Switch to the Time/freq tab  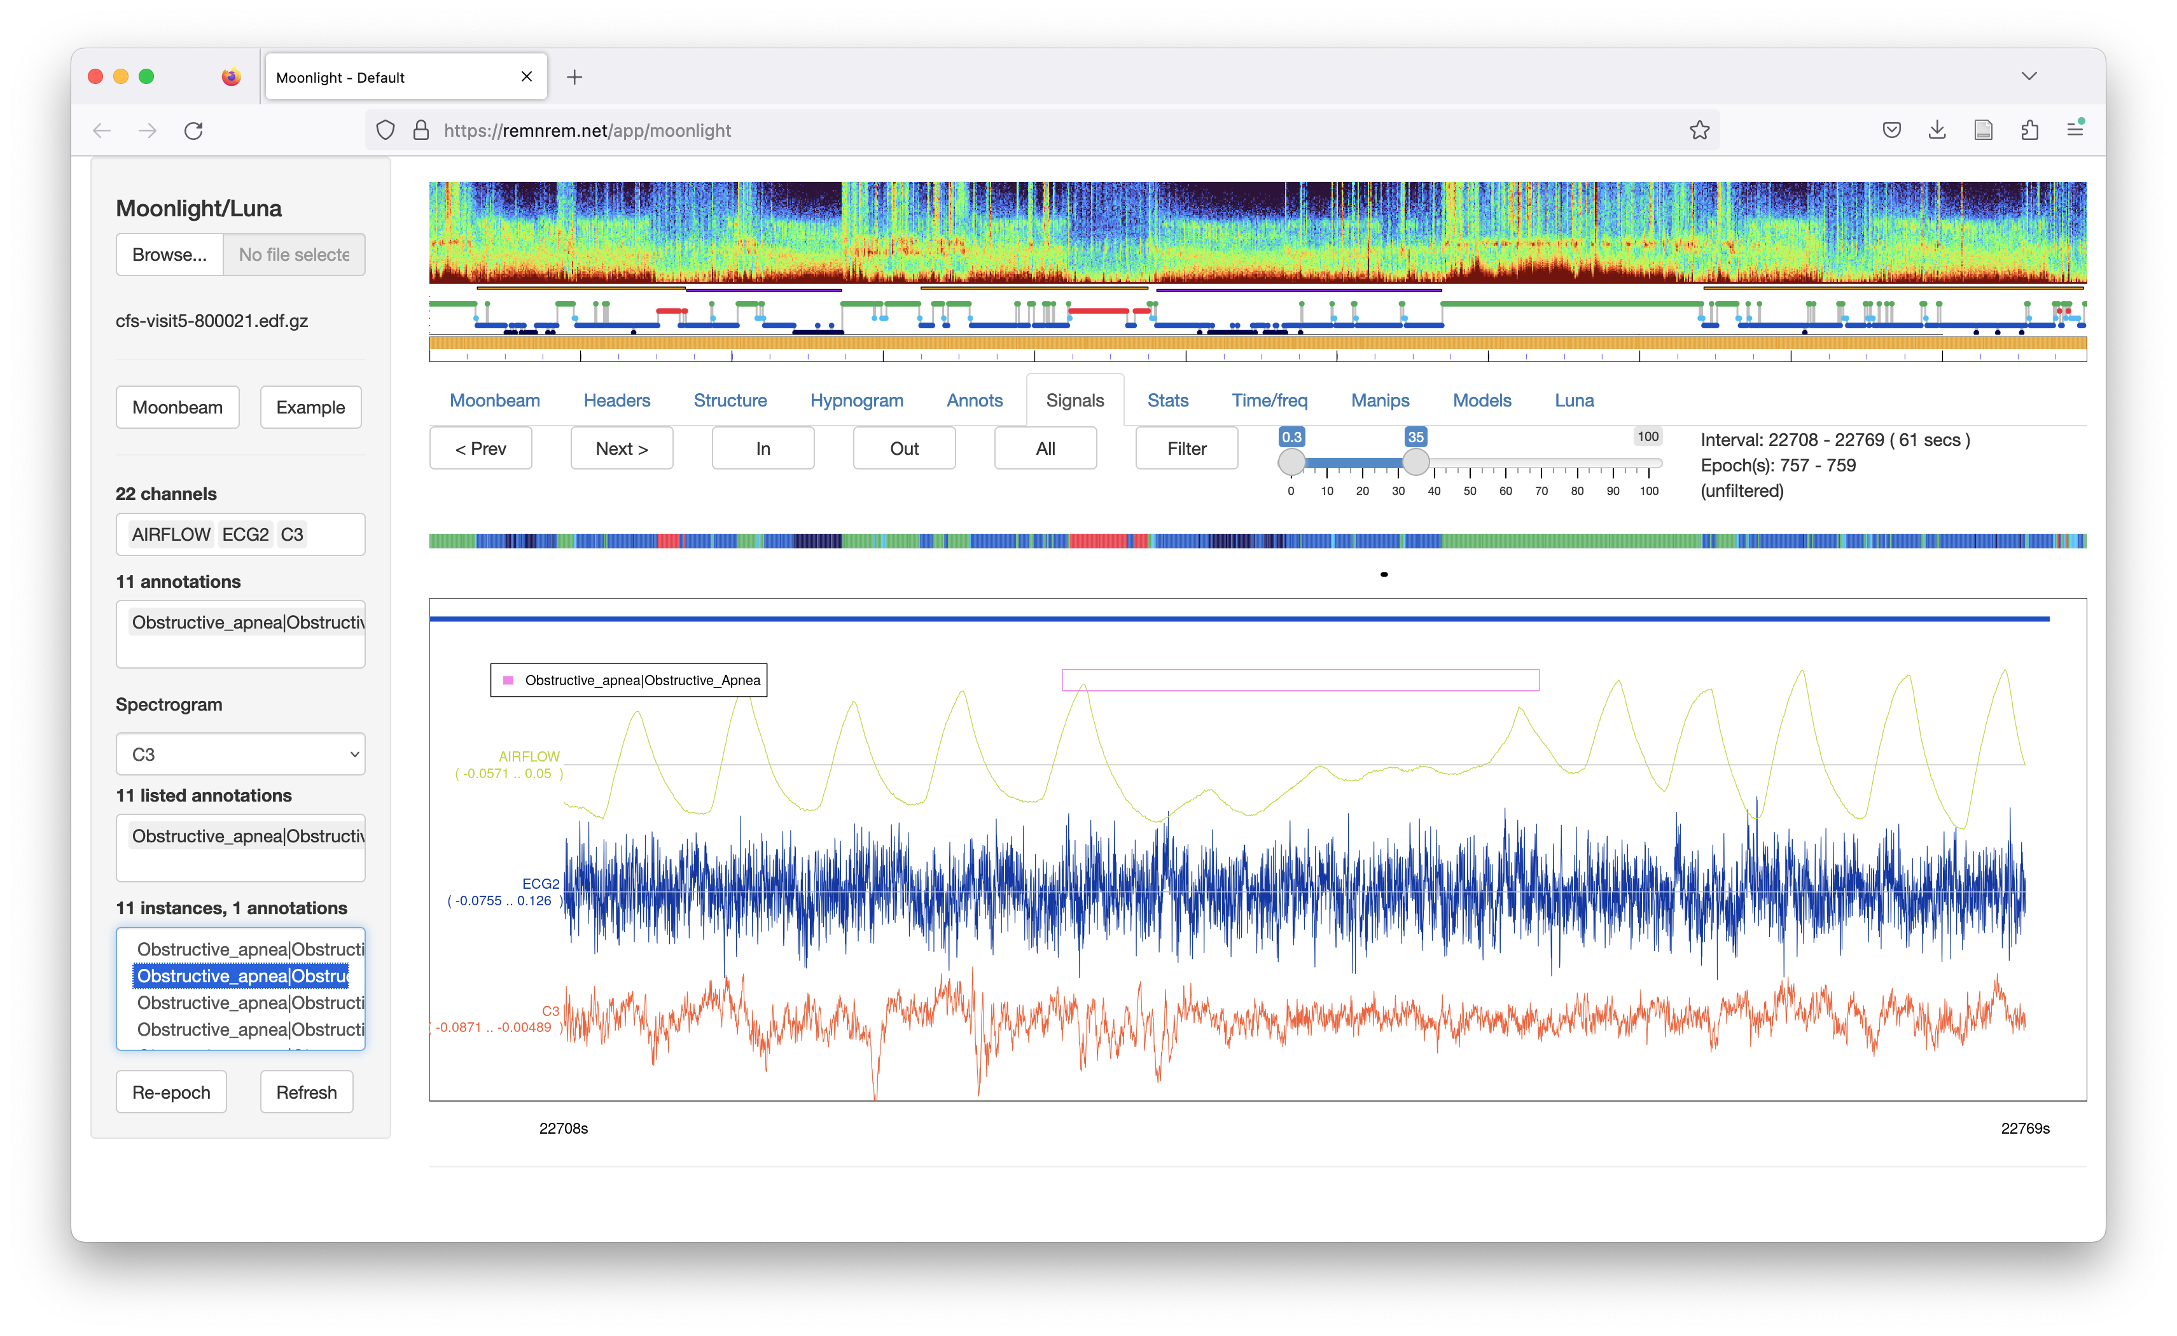pos(1269,400)
